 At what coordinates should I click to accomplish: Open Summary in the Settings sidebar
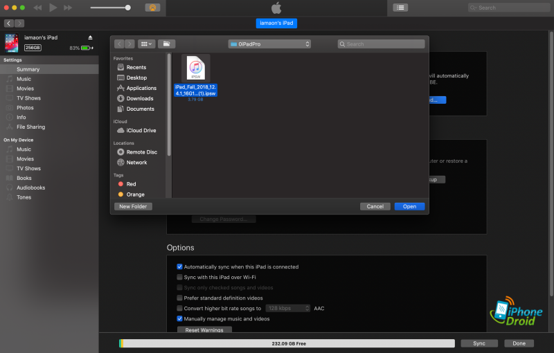point(28,69)
